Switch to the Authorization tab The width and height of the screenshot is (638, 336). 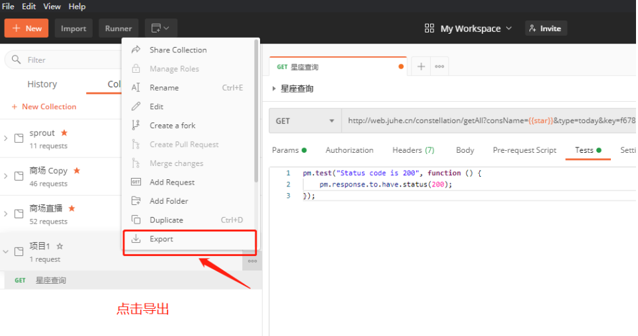coord(349,150)
